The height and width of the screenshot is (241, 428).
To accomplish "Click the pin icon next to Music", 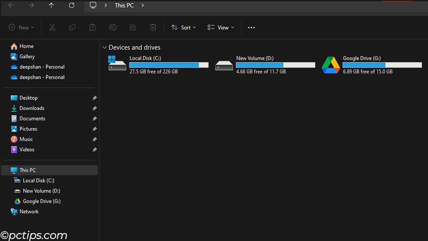I will coord(95,140).
